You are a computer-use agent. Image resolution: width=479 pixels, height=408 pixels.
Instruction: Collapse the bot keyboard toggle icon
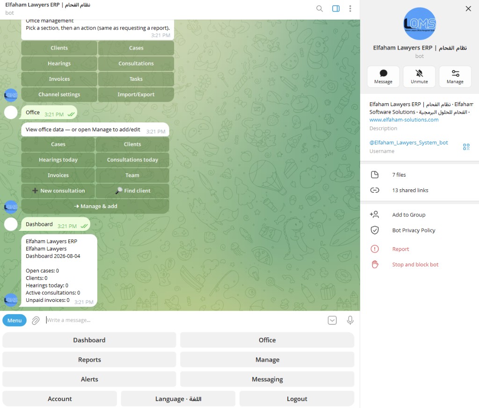point(332,321)
